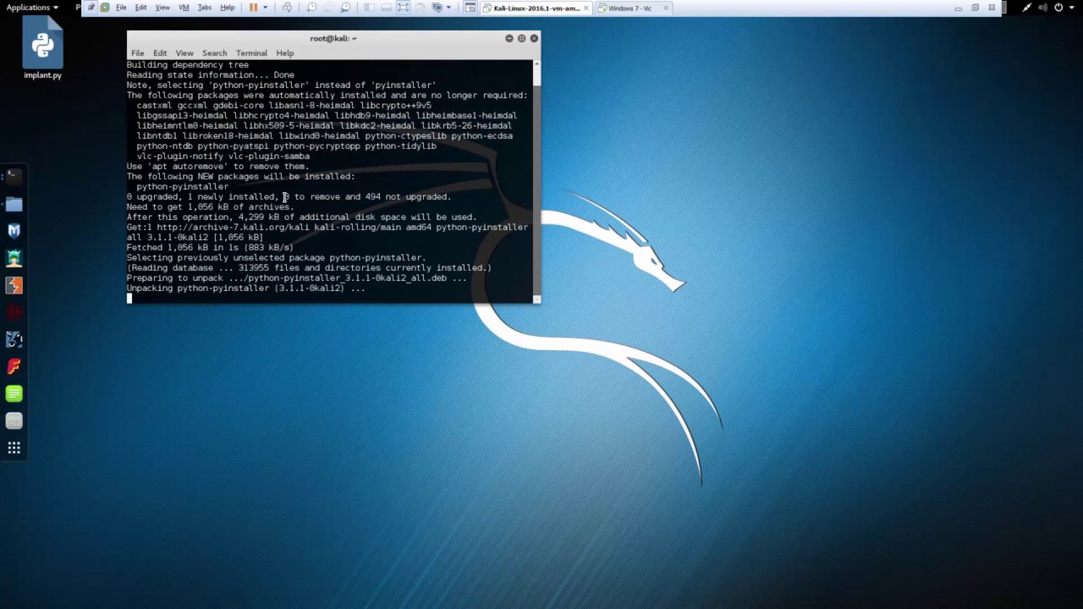1083x609 pixels.
Task: Click the text "Use 'apt autoremove' to remove them."
Action: point(218,166)
